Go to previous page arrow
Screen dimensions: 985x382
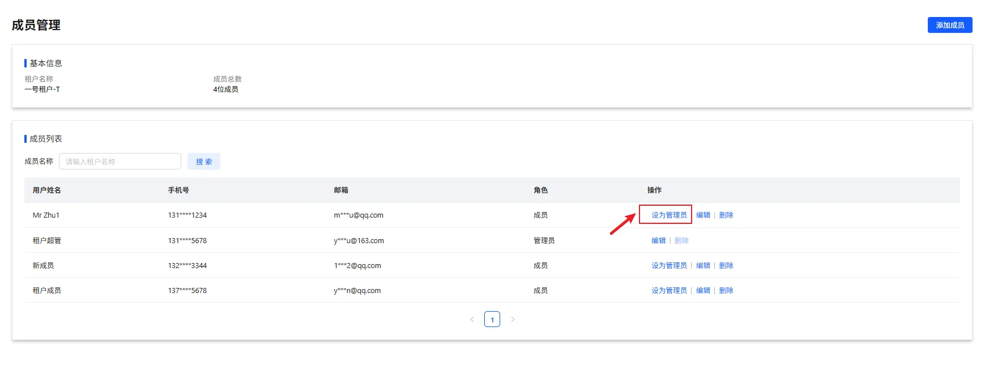coord(472,320)
